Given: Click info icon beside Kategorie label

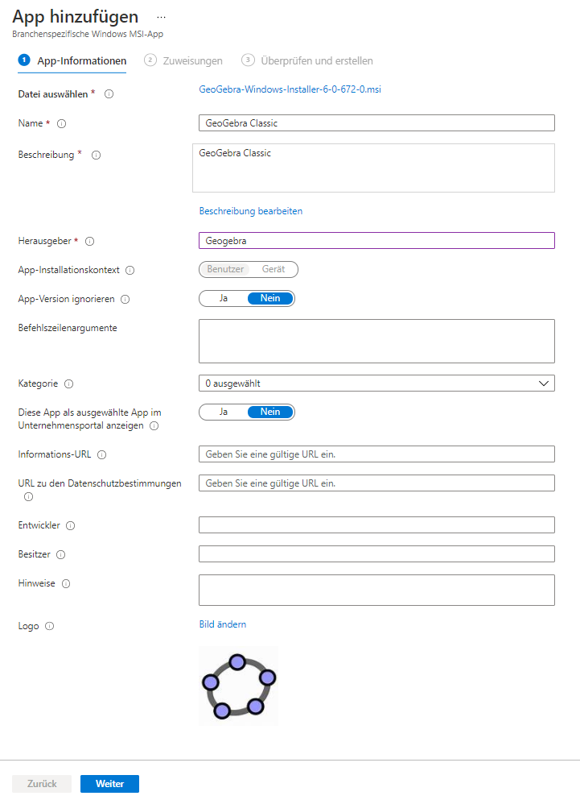Looking at the screenshot, I should (x=69, y=384).
